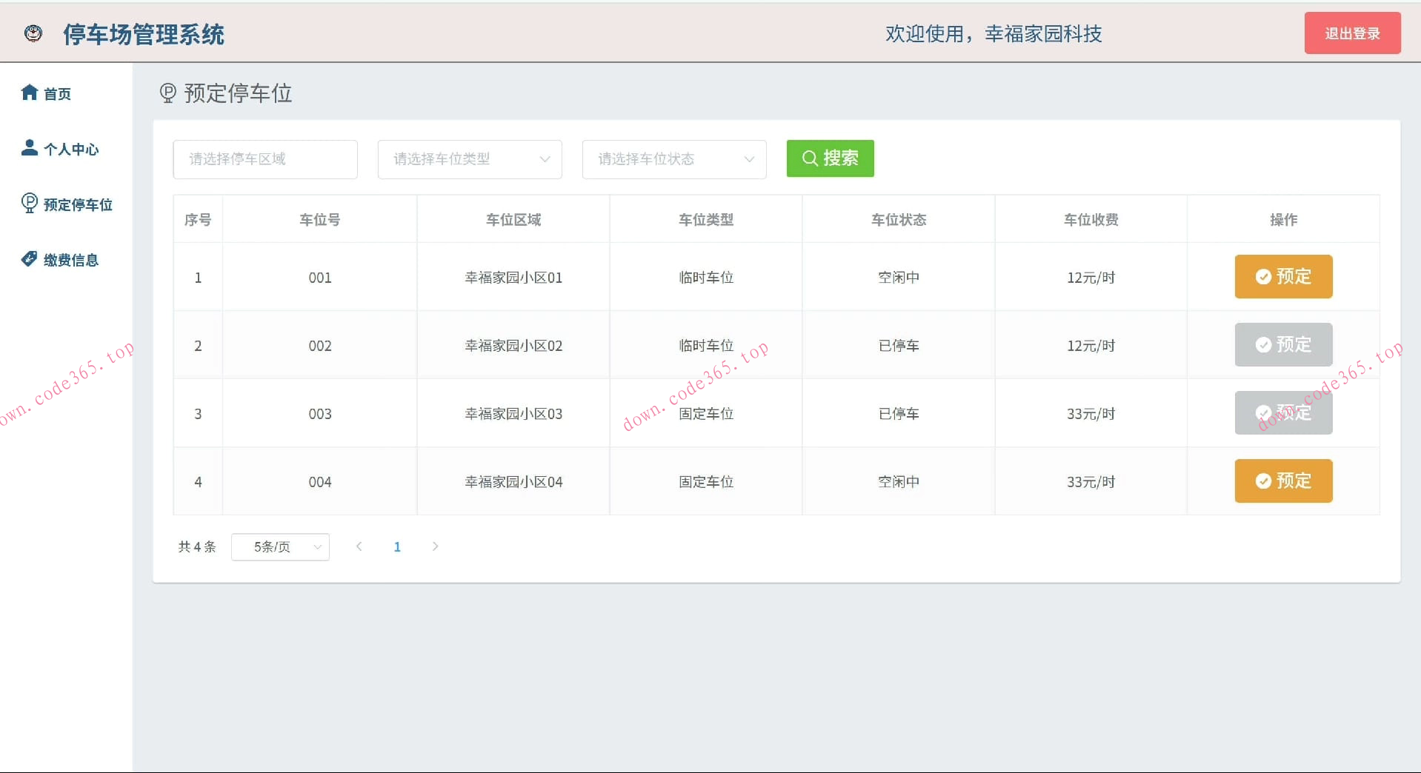Open the 车位状态 dropdown
This screenshot has height=773, width=1421.
[673, 159]
